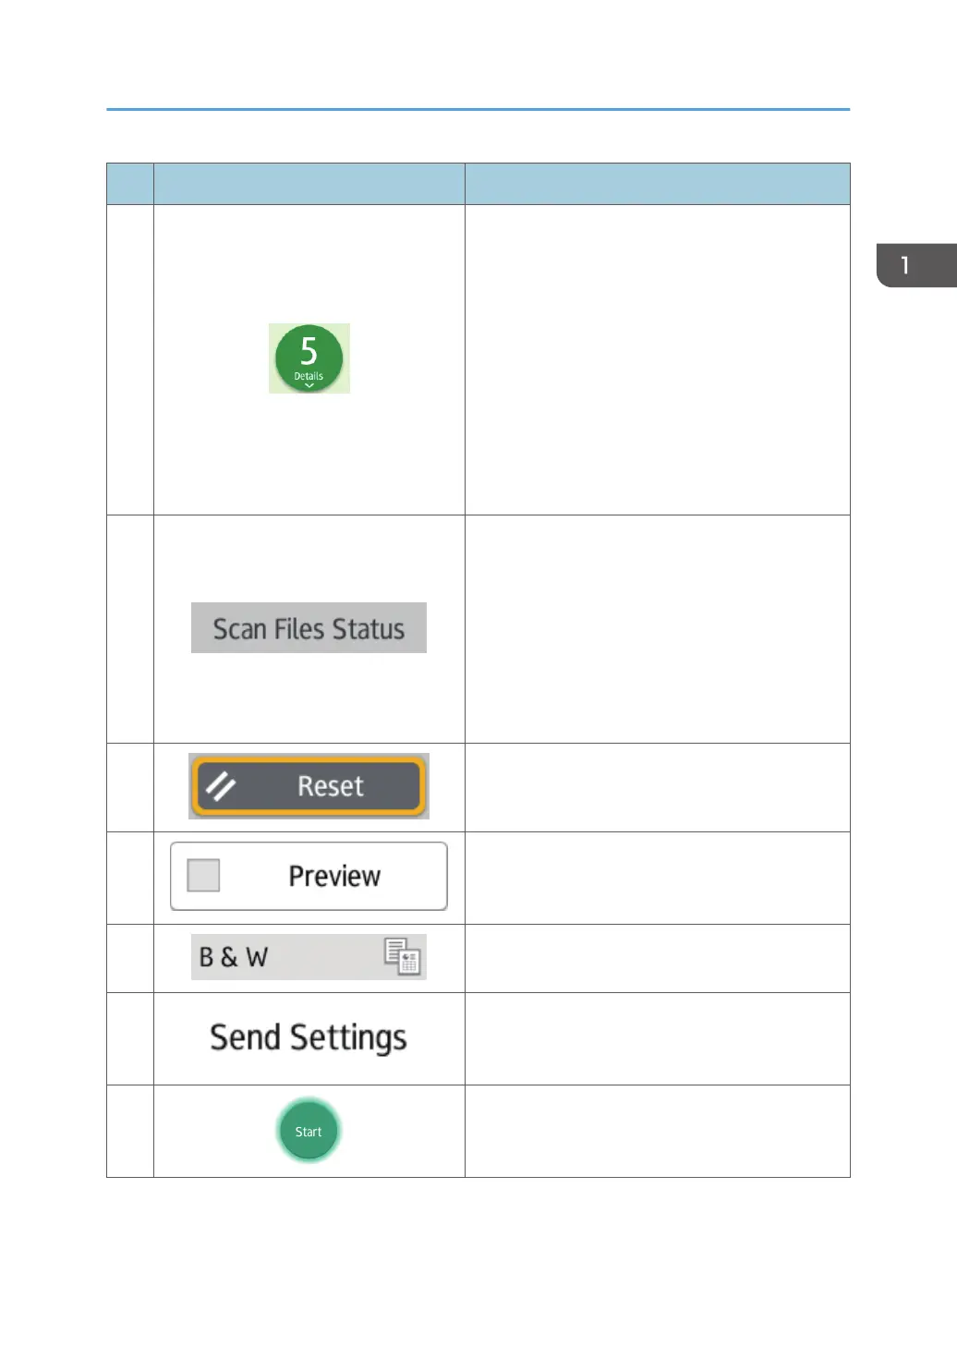Click the empty cell right of B & W
Viewport: 957px width, 1358px height.
(x=657, y=958)
